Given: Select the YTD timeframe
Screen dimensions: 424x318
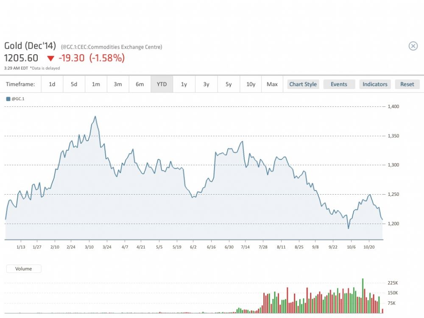Looking at the screenshot, I should pyautogui.click(x=162, y=84).
